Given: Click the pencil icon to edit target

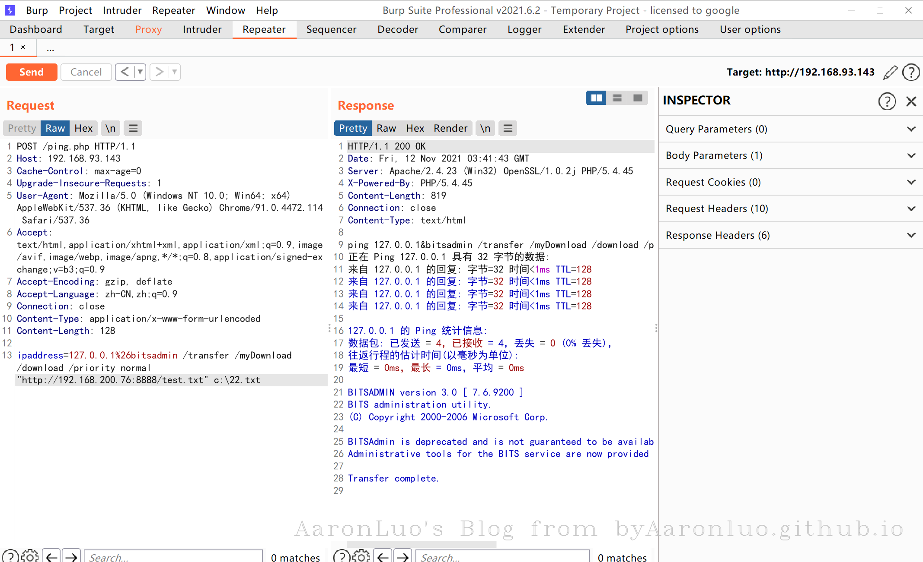Looking at the screenshot, I should coord(890,72).
